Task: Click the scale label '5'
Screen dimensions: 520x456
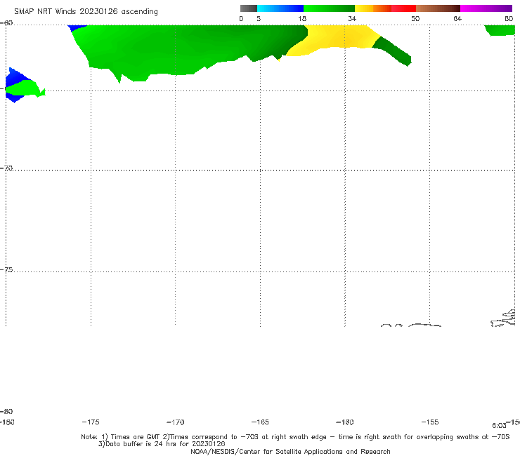Action: [259, 18]
